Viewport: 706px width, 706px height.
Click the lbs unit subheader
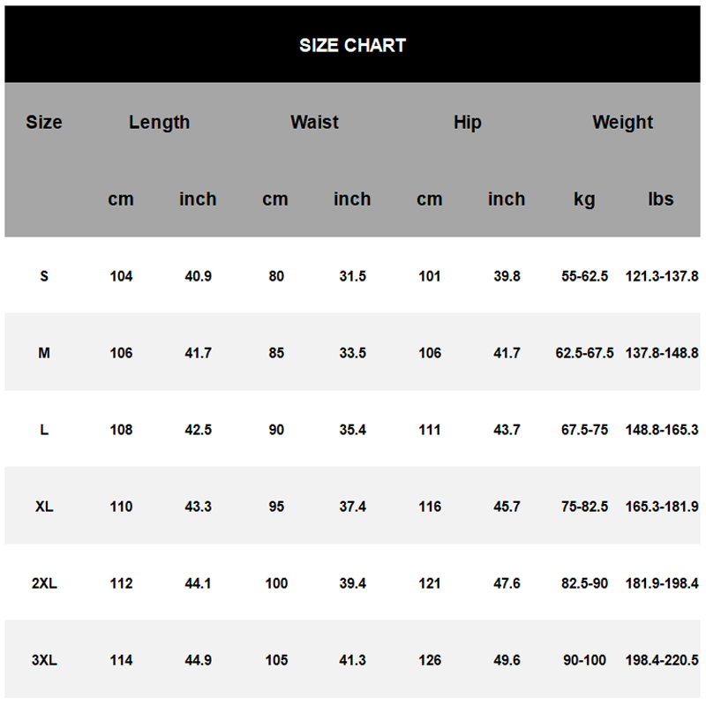[661, 199]
